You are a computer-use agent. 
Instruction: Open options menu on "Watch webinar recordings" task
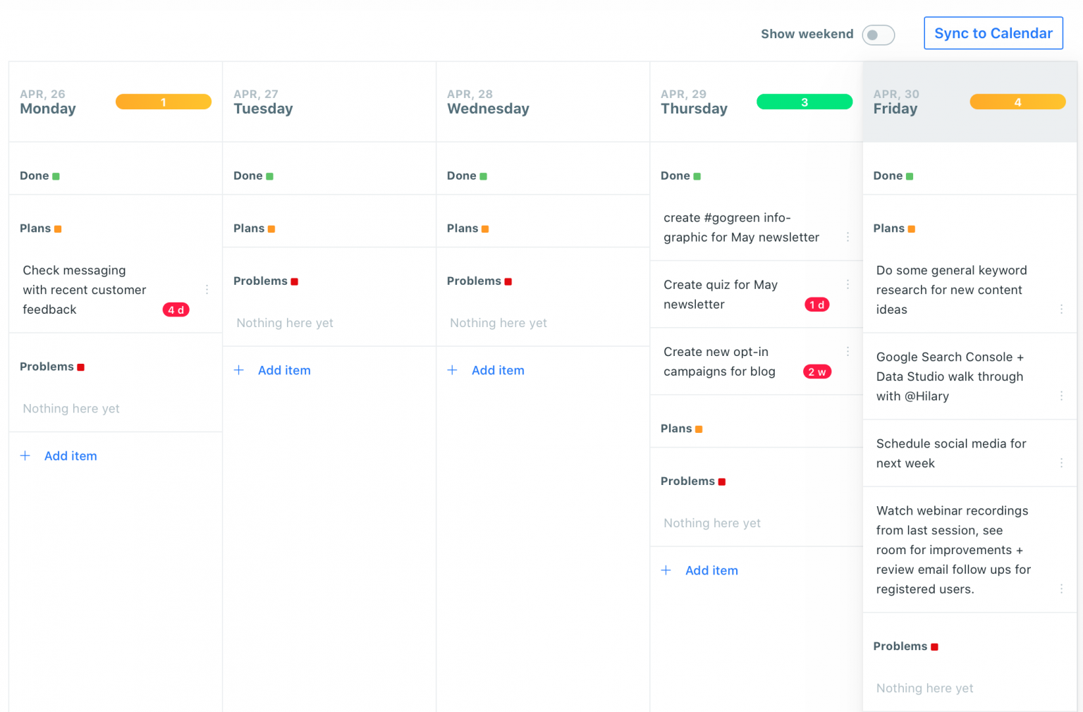1062,589
